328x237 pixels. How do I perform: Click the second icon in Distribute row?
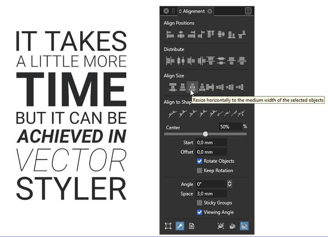click(x=180, y=61)
